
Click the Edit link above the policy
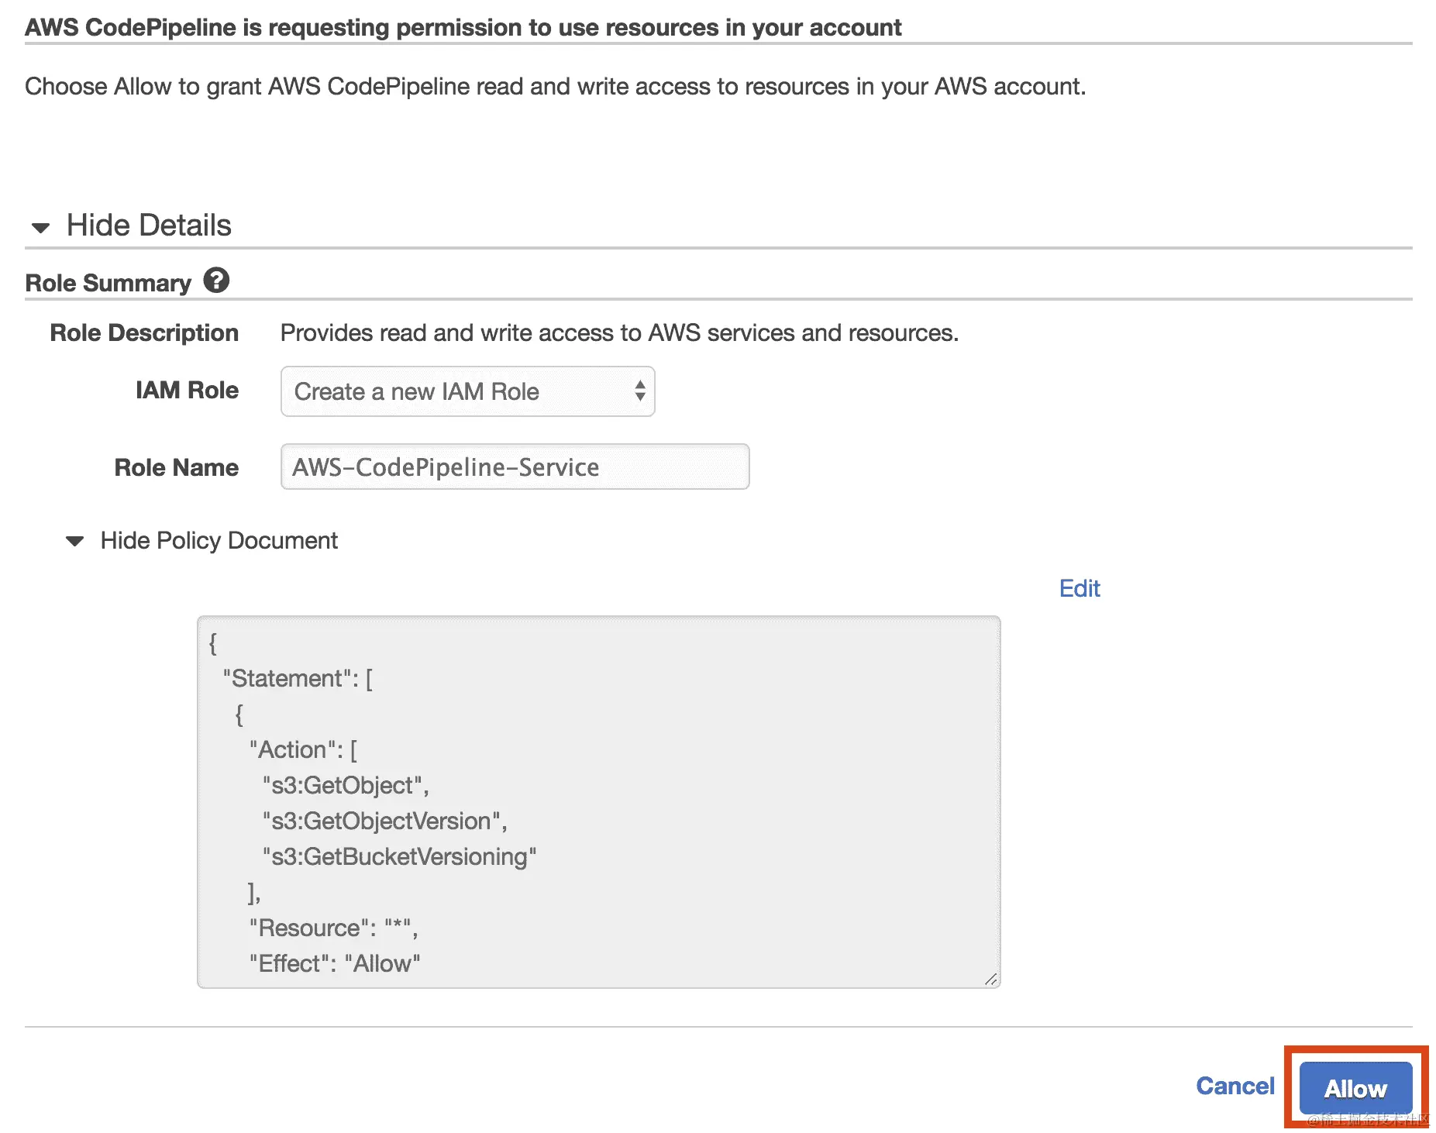click(x=1079, y=588)
